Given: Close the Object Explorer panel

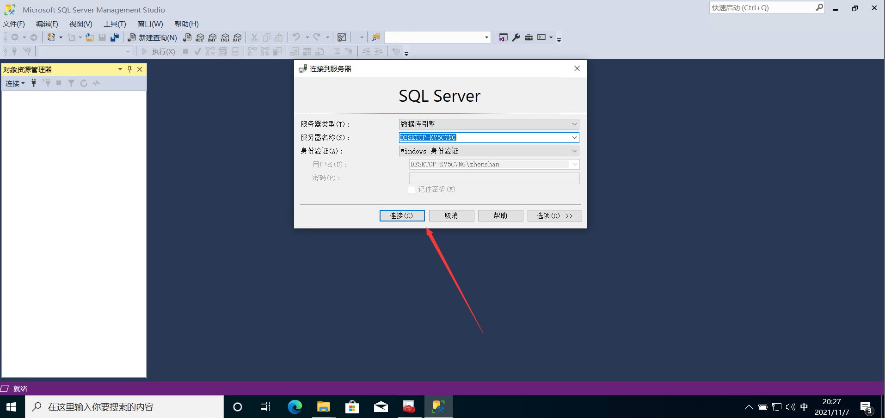Looking at the screenshot, I should pos(140,69).
